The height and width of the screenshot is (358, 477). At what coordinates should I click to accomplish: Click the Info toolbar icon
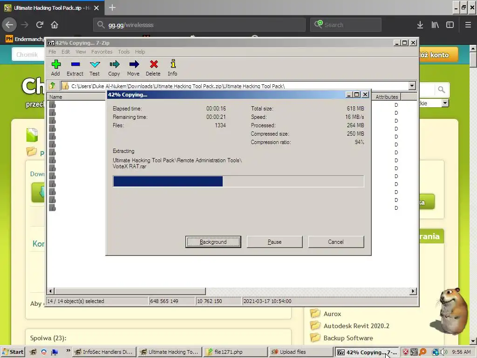pos(172,68)
